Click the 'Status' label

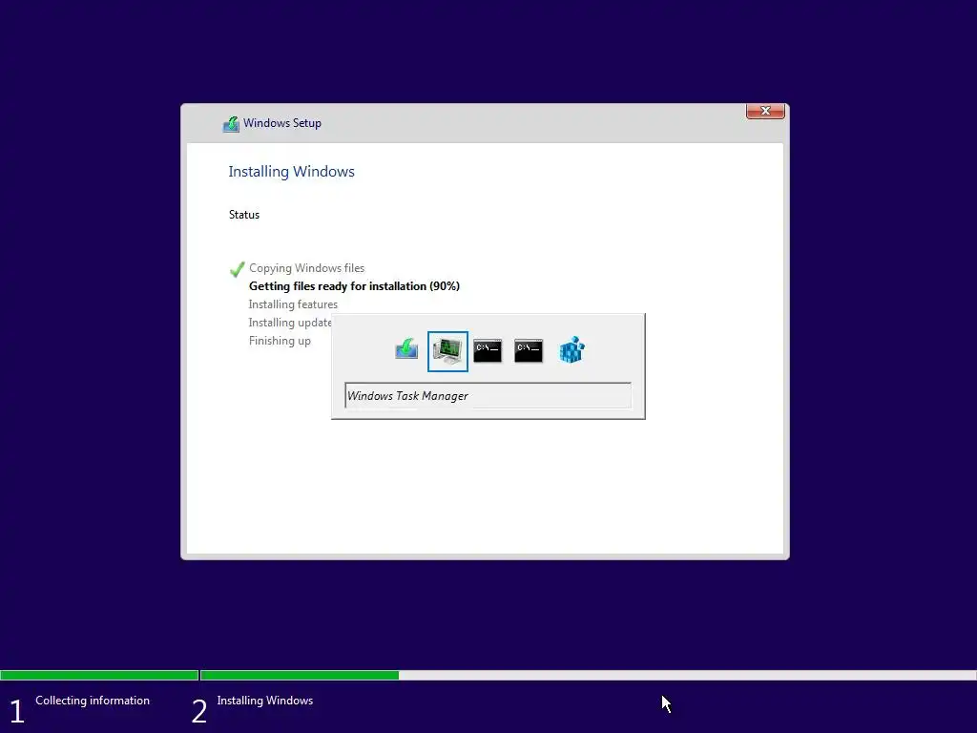tap(244, 215)
